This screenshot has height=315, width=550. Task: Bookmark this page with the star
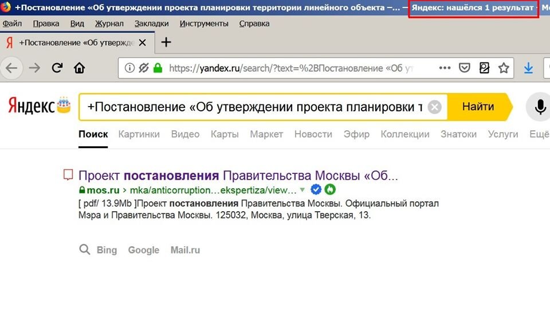tap(504, 68)
